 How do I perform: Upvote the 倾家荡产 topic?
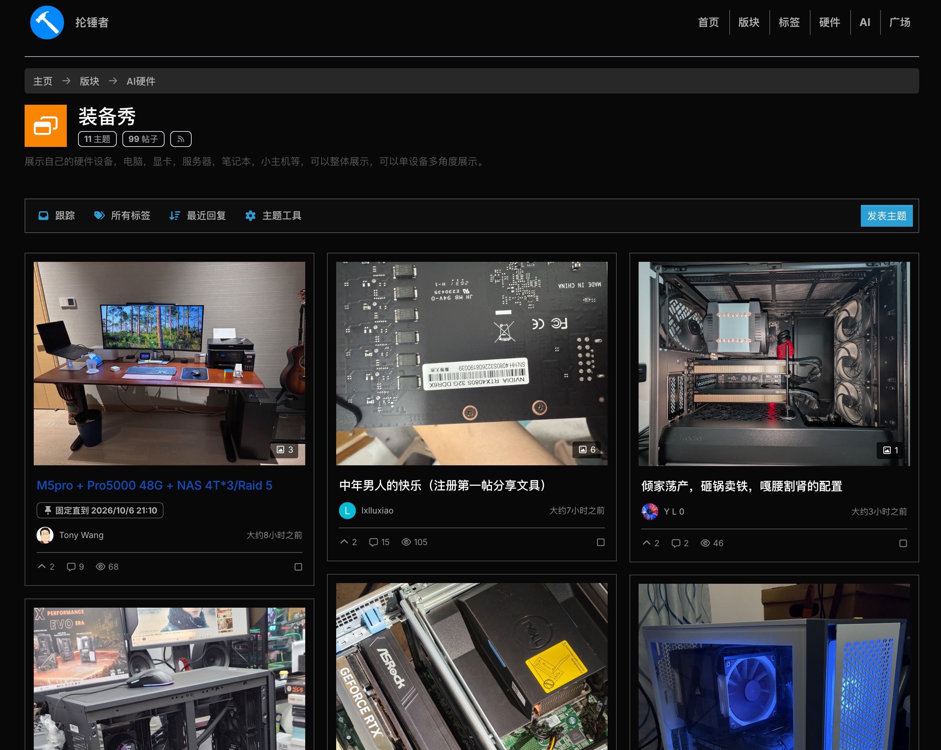point(647,543)
